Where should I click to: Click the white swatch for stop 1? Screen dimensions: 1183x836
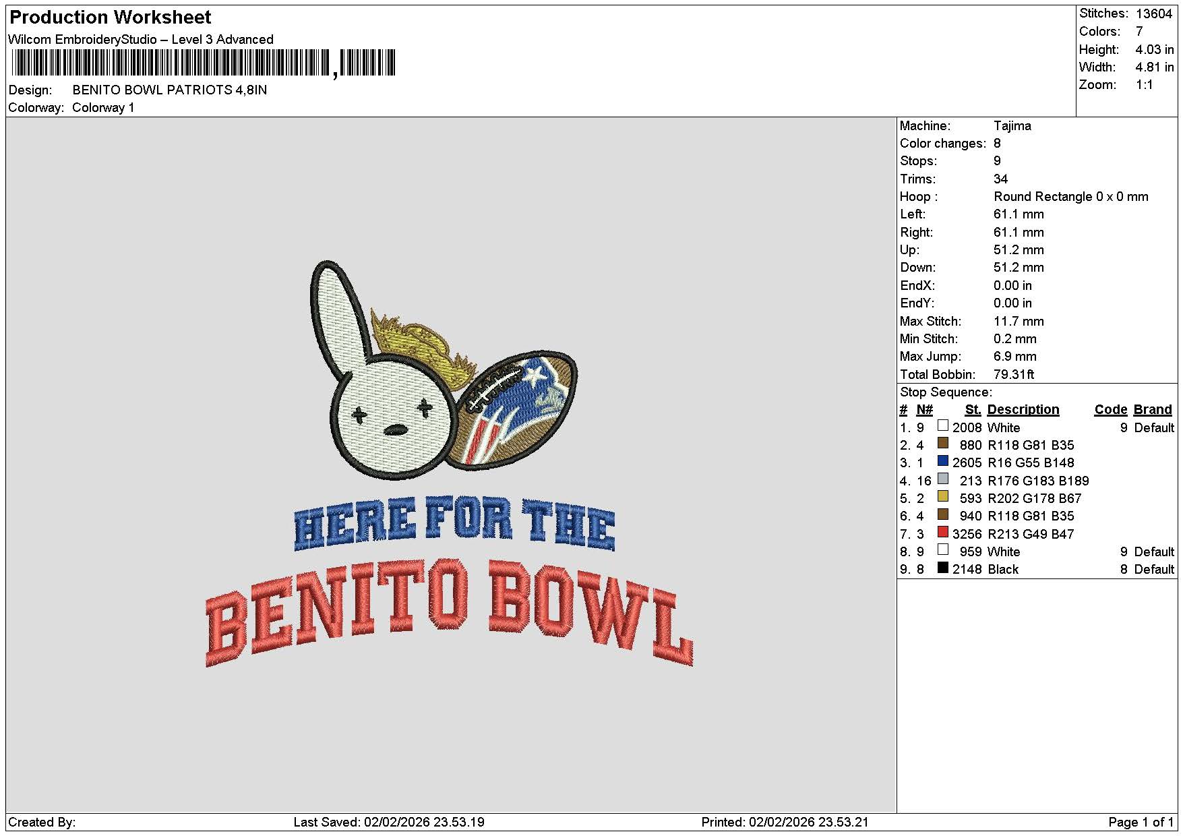943,426
